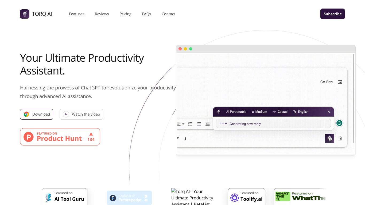365x205 pixels.
Task: Open the Futurepedia featured badge
Action: 129,198
